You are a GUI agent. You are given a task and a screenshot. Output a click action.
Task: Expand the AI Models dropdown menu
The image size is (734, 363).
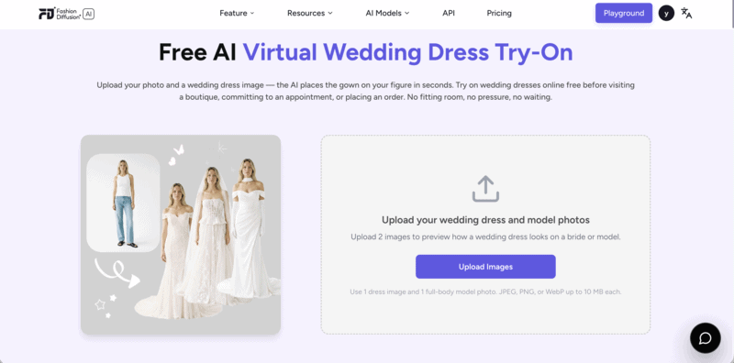pos(387,13)
